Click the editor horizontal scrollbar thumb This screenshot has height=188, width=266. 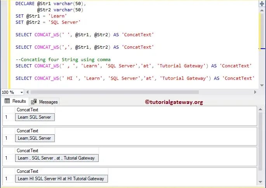115,92
